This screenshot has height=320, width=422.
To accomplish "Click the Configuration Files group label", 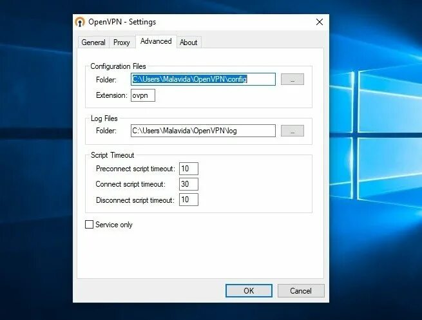I will coord(118,66).
